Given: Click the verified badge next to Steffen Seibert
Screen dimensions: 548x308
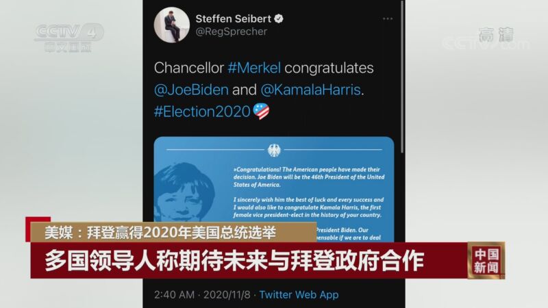Looking at the screenshot, I should coord(279,18).
